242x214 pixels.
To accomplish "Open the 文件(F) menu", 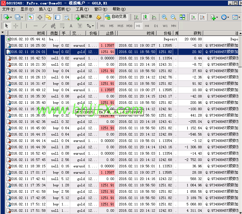I will (9, 9).
